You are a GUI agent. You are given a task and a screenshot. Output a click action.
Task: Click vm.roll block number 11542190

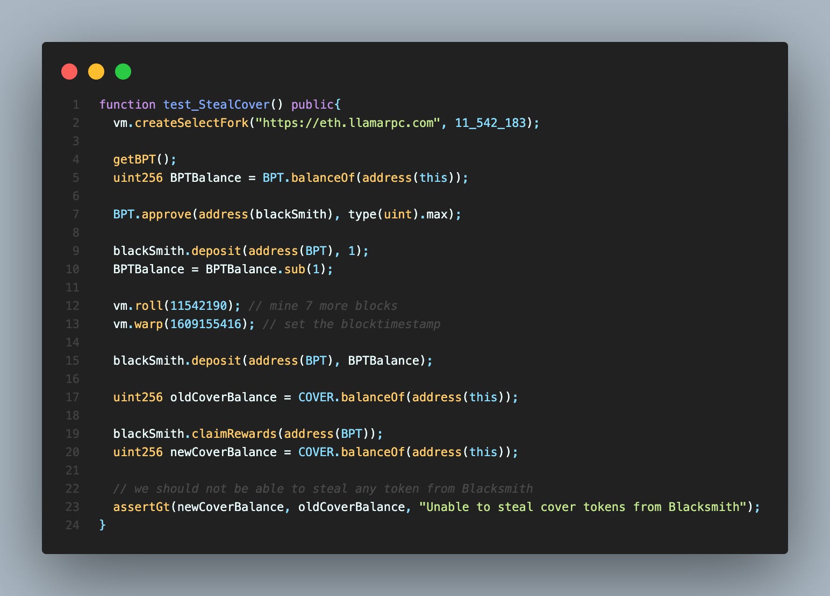[198, 306]
